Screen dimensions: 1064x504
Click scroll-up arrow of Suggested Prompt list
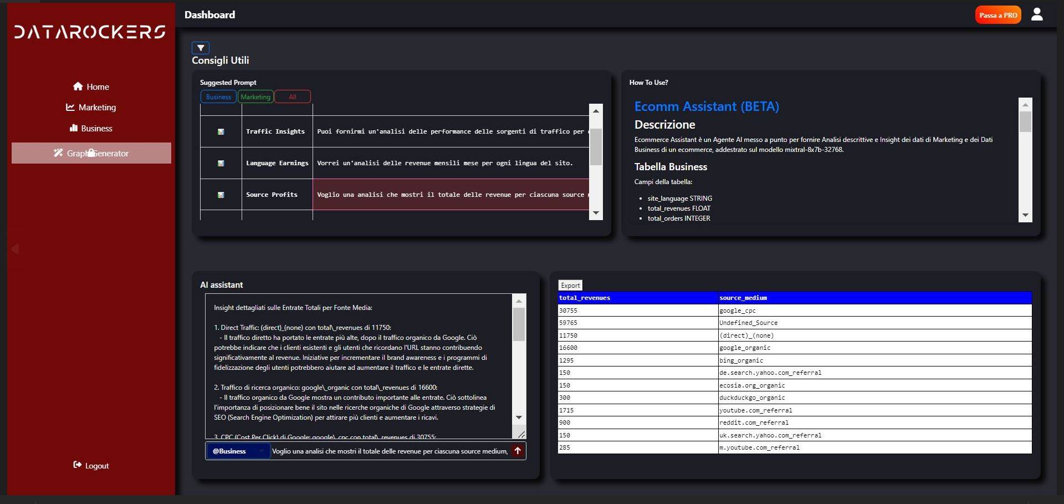click(596, 111)
